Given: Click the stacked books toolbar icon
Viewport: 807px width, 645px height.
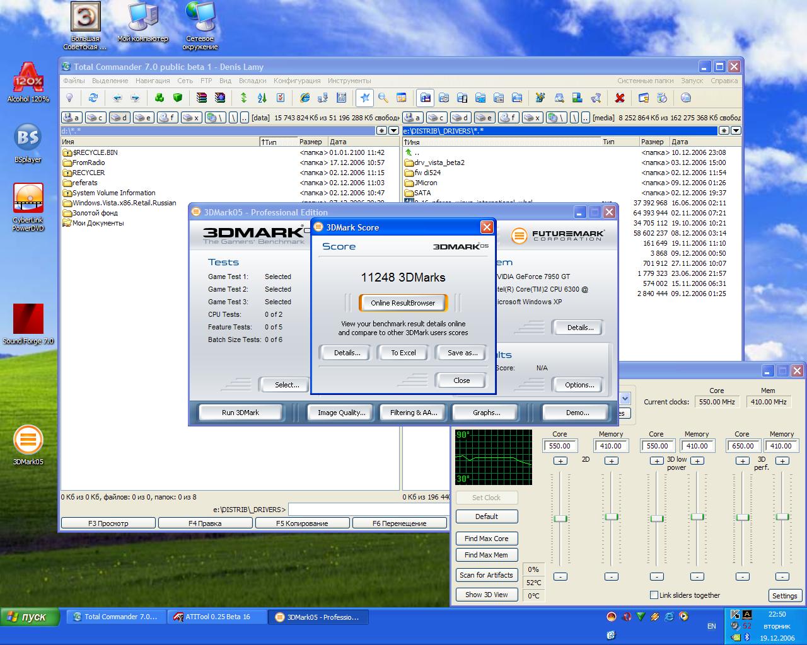Looking at the screenshot, I should point(202,98).
